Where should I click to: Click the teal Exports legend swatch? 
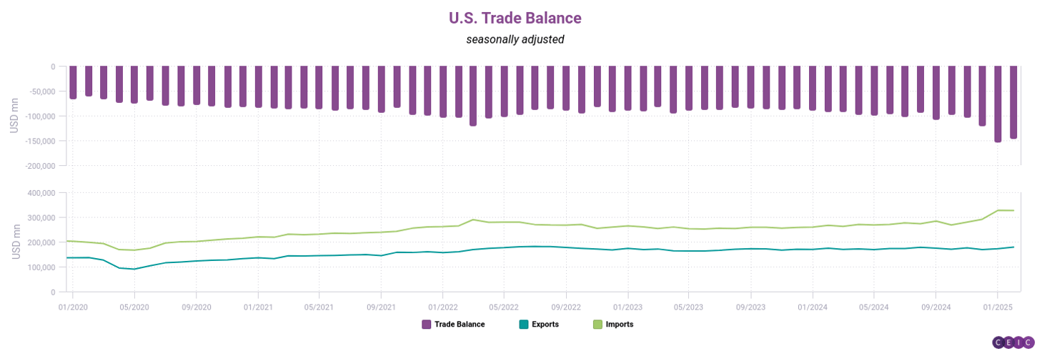point(522,325)
